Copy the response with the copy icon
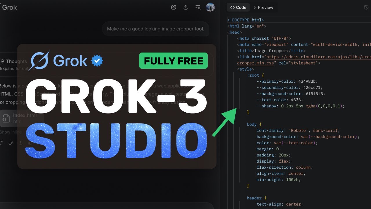Viewport: 371px width, 209px height. click(x=10, y=143)
